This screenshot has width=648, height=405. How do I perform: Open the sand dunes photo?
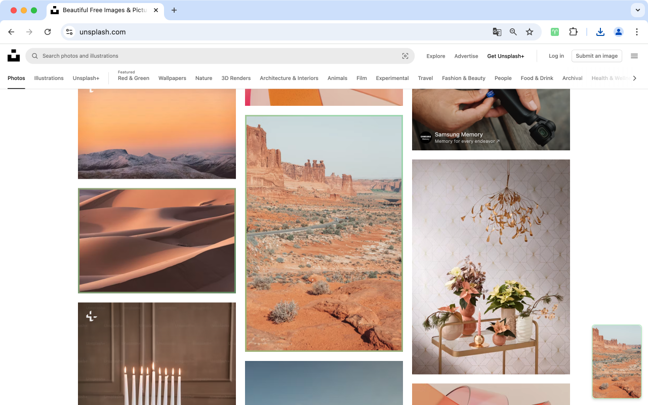tap(157, 241)
